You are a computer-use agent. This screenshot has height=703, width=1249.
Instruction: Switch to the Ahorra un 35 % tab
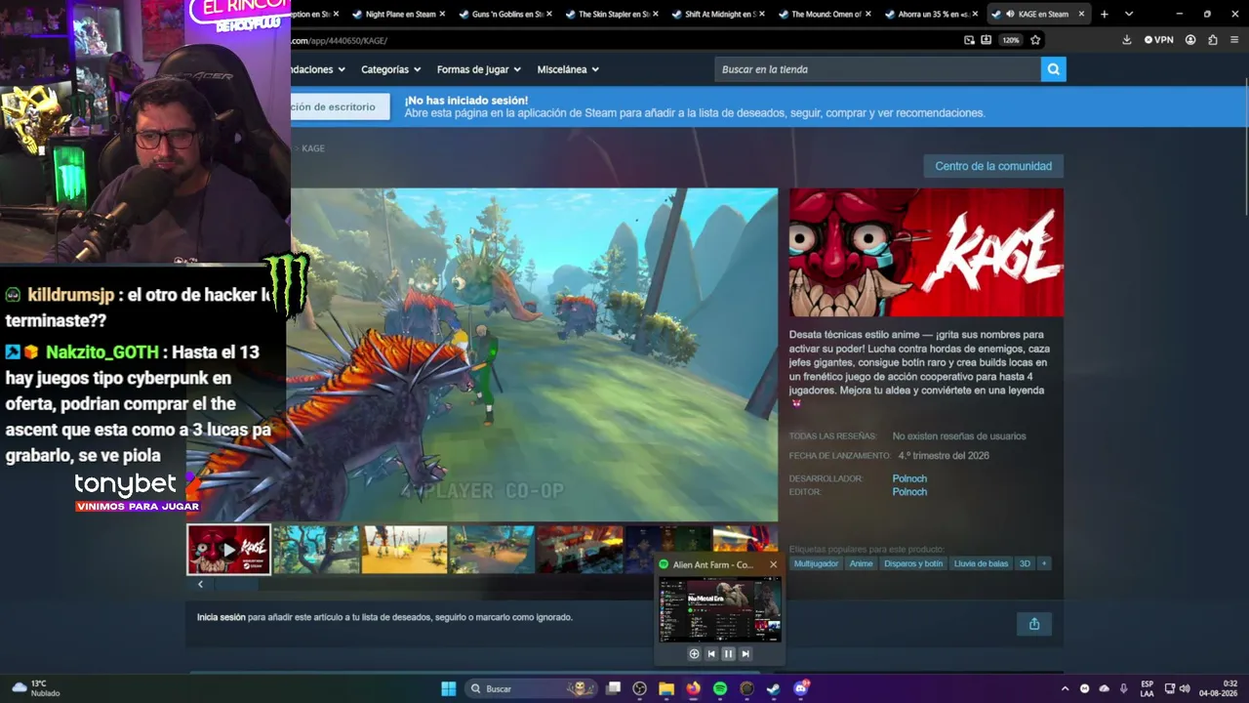933,14
